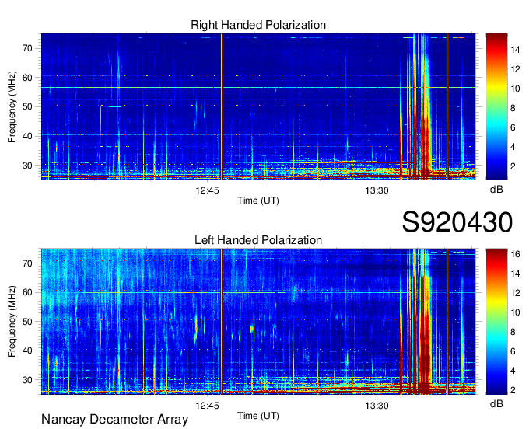Image resolution: width=529 pixels, height=429 pixels.
Task: Click the 70 MHz tick of the left-handed plot
Action: click(x=27, y=263)
